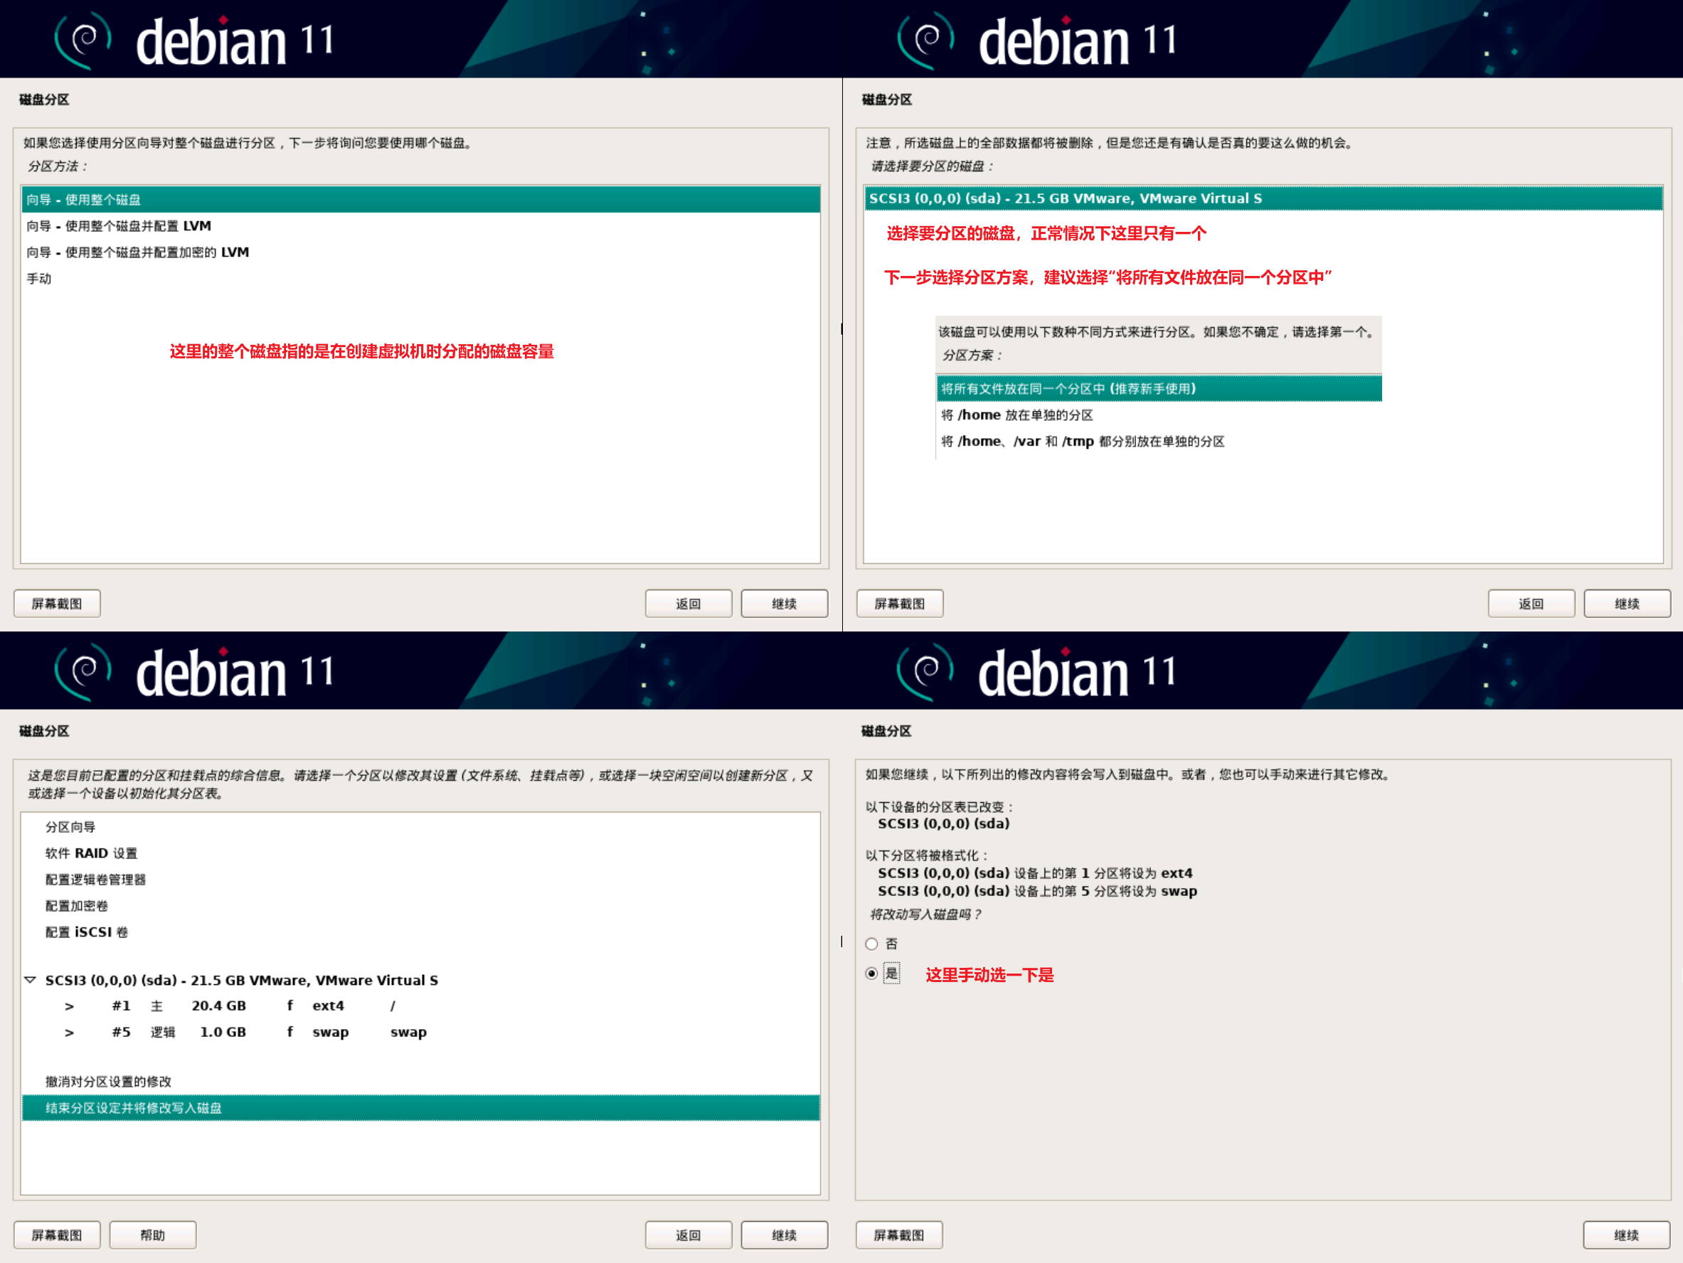Select '撤消对分区设置的修改' entry

click(x=421, y=1081)
